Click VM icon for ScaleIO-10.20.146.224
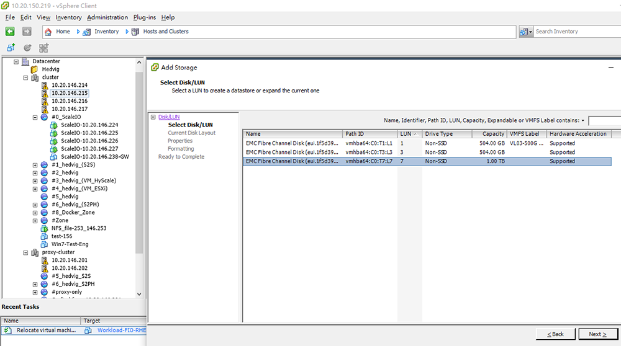The image size is (621, 346). (54, 125)
